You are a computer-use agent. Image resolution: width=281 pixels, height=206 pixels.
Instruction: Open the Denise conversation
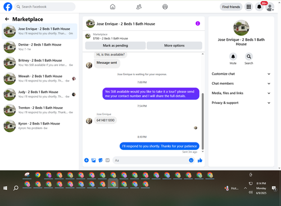point(39,47)
